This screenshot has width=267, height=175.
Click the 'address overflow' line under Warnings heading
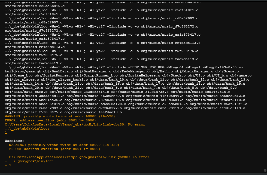[x=52, y=149]
